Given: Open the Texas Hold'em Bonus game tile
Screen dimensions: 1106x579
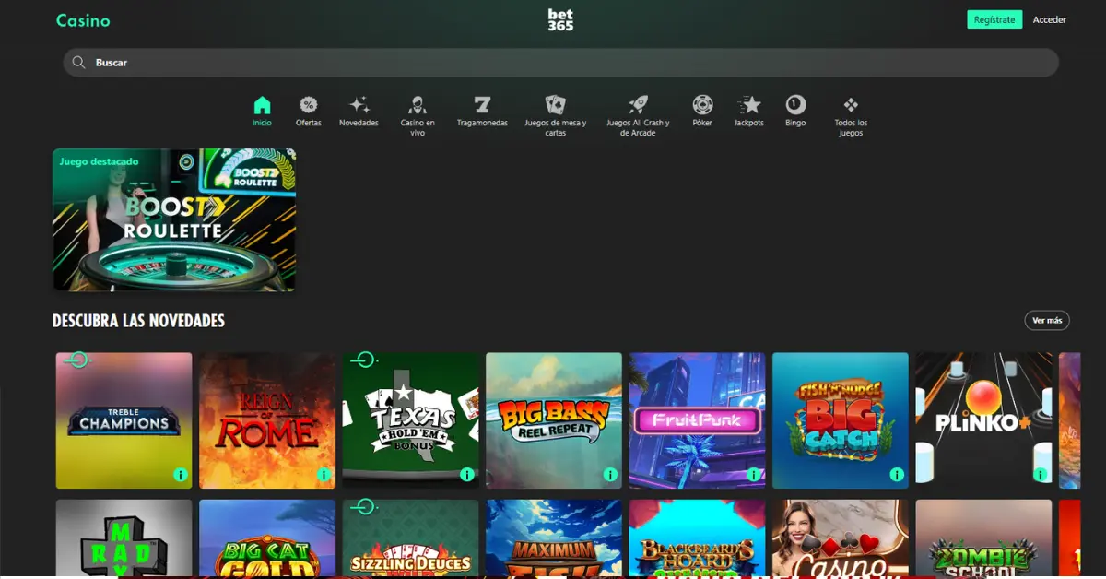Looking at the screenshot, I should (x=411, y=420).
